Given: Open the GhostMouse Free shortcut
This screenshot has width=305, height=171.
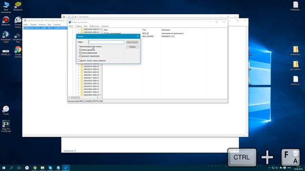Looking at the screenshot, I should (18, 38).
